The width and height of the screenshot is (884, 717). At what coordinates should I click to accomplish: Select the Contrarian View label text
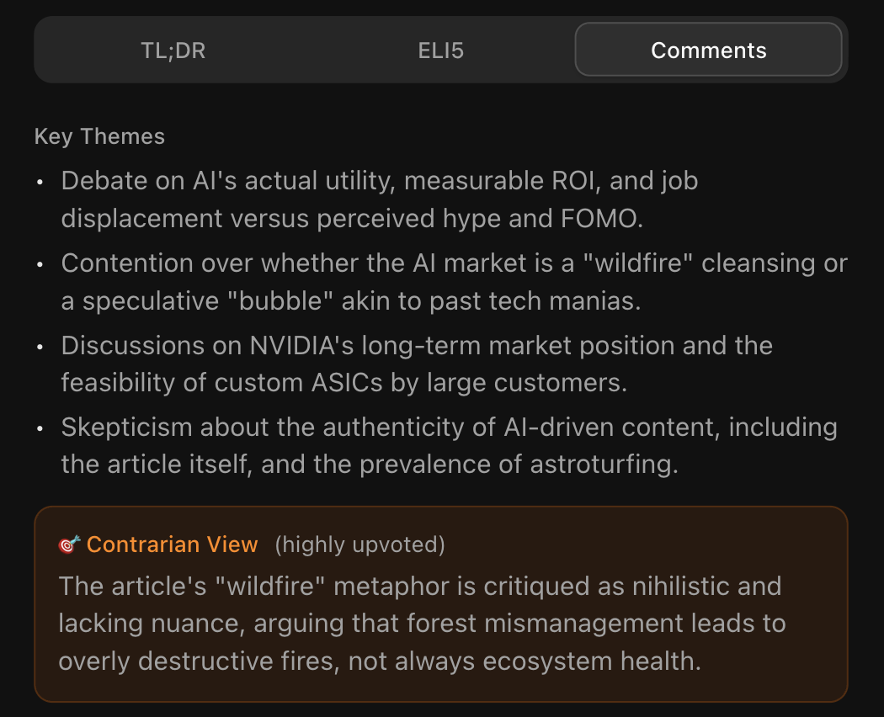click(x=172, y=544)
